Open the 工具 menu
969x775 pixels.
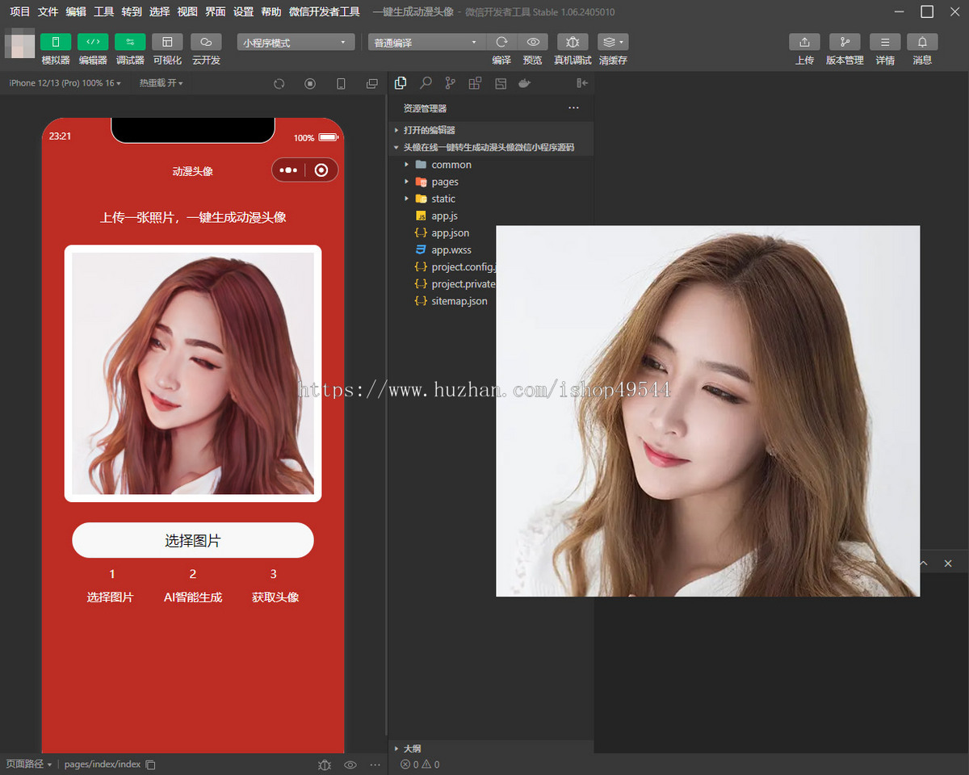tap(103, 12)
